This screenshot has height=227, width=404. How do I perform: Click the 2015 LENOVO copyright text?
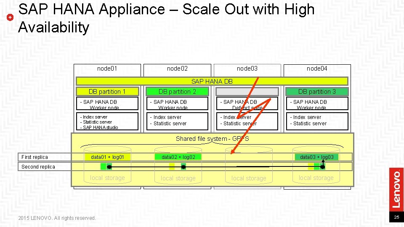click(x=57, y=218)
